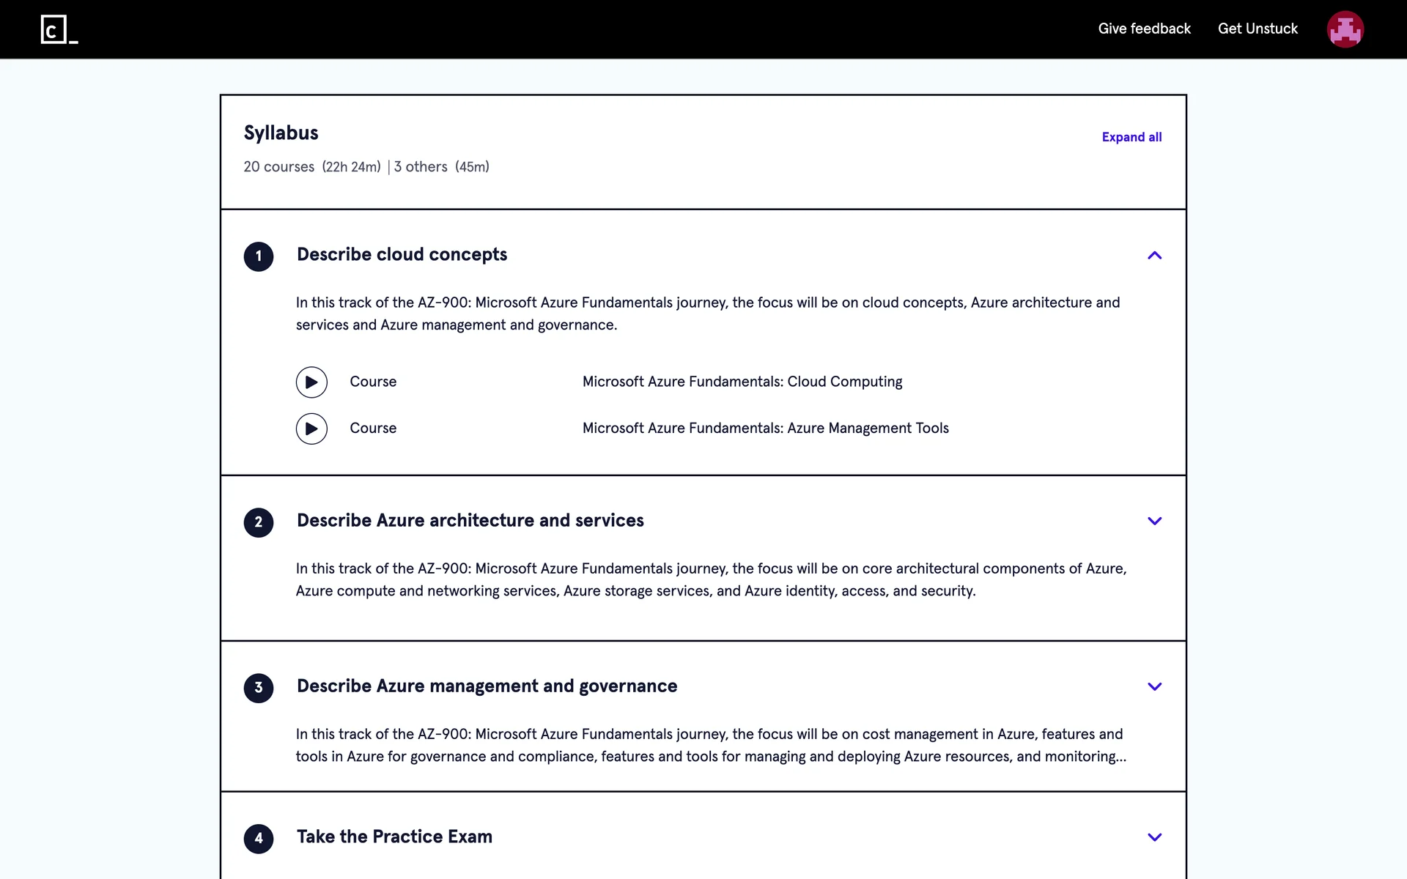1407x879 pixels.
Task: Click the number 4 section badge
Action: (x=259, y=839)
